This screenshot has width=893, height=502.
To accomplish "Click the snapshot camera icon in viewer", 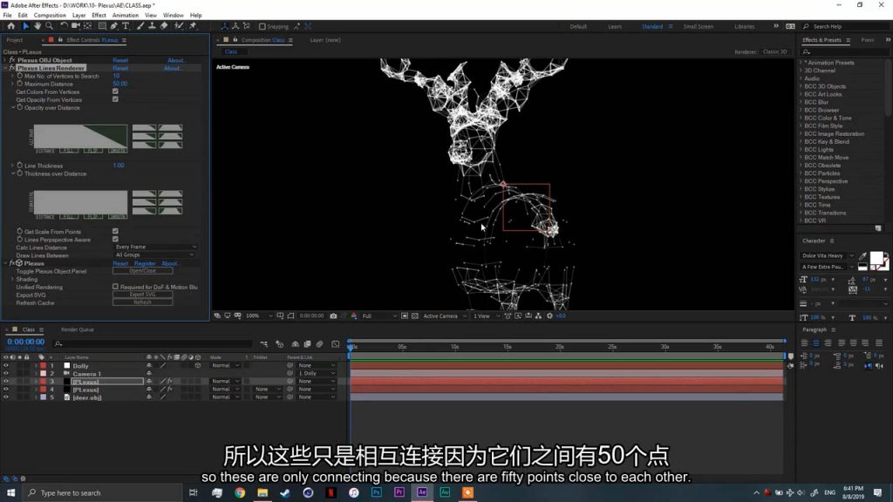I will [x=333, y=315].
